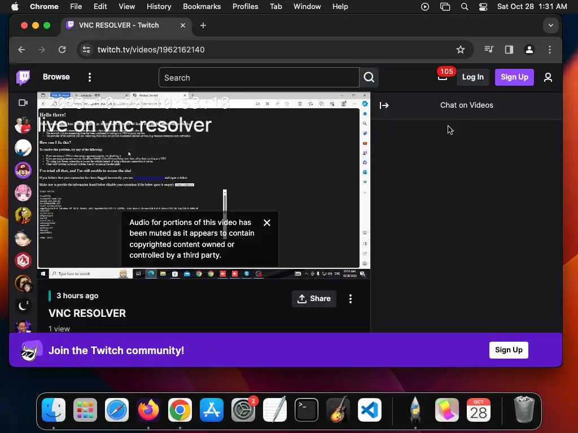Open Launchpad from the Dock
The width and height of the screenshot is (578, 433).
click(85, 410)
